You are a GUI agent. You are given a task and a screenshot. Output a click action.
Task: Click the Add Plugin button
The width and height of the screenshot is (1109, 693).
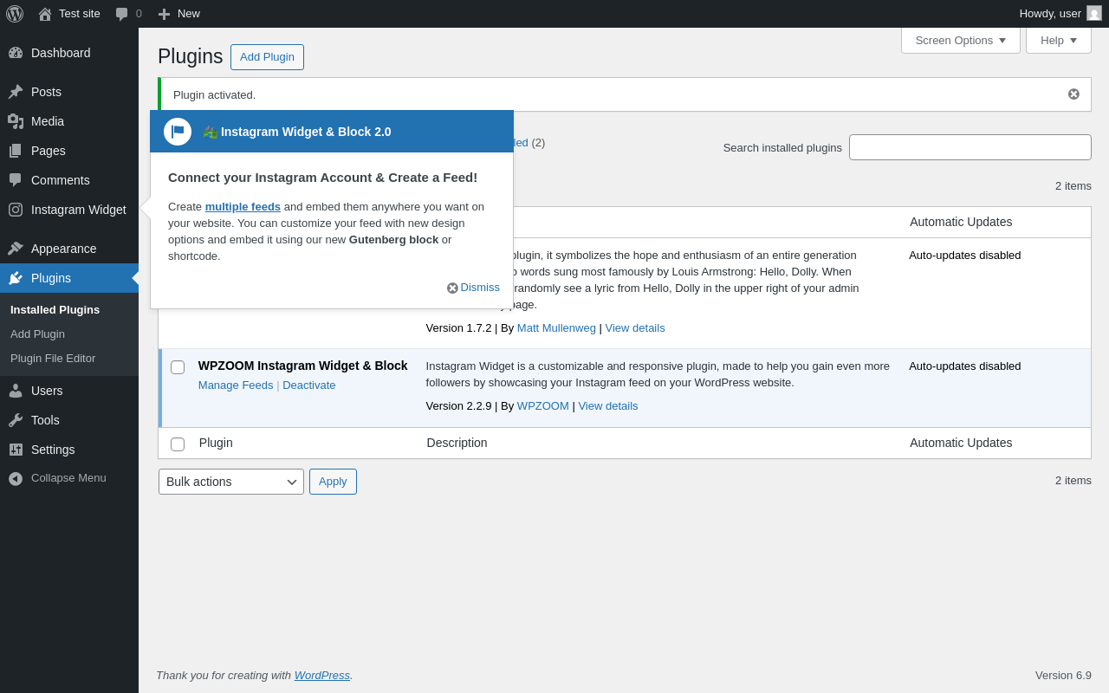tap(267, 57)
